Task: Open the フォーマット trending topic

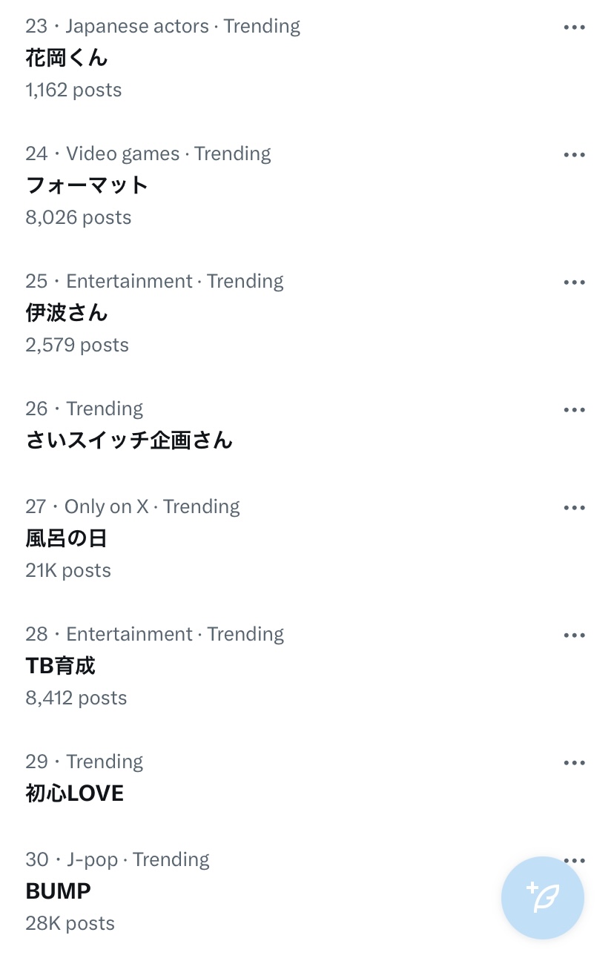Action: pyautogui.click(x=87, y=185)
